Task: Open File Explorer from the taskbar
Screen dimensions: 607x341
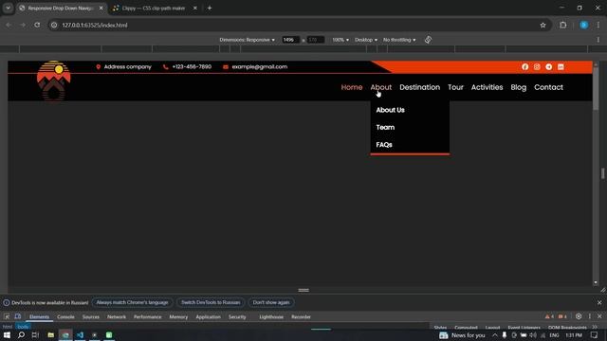Action: pyautogui.click(x=50, y=334)
